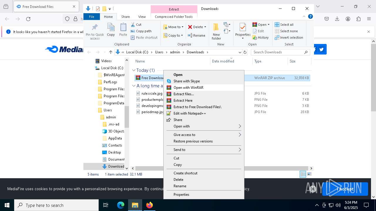Open Compressed Folder Tools tab

[174, 17]
